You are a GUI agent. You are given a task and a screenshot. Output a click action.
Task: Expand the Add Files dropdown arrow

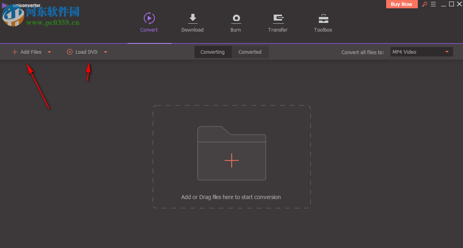49,52
